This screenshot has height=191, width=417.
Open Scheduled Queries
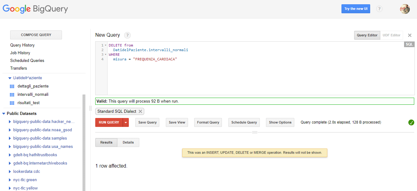(27, 61)
